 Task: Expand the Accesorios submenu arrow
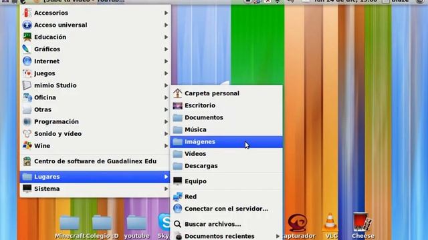[166, 13]
